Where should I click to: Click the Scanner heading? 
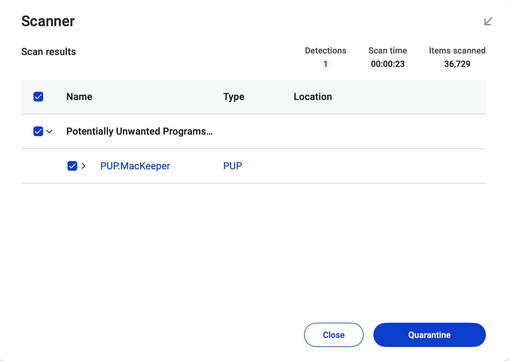[x=47, y=21]
